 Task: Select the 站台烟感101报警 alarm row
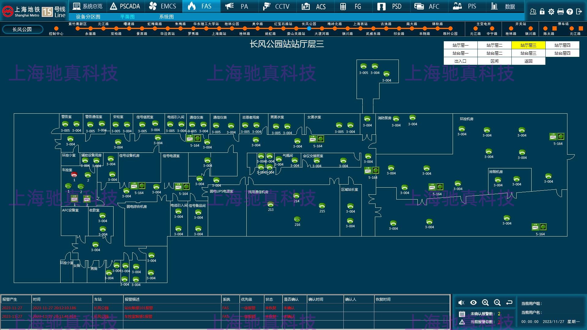139,308
